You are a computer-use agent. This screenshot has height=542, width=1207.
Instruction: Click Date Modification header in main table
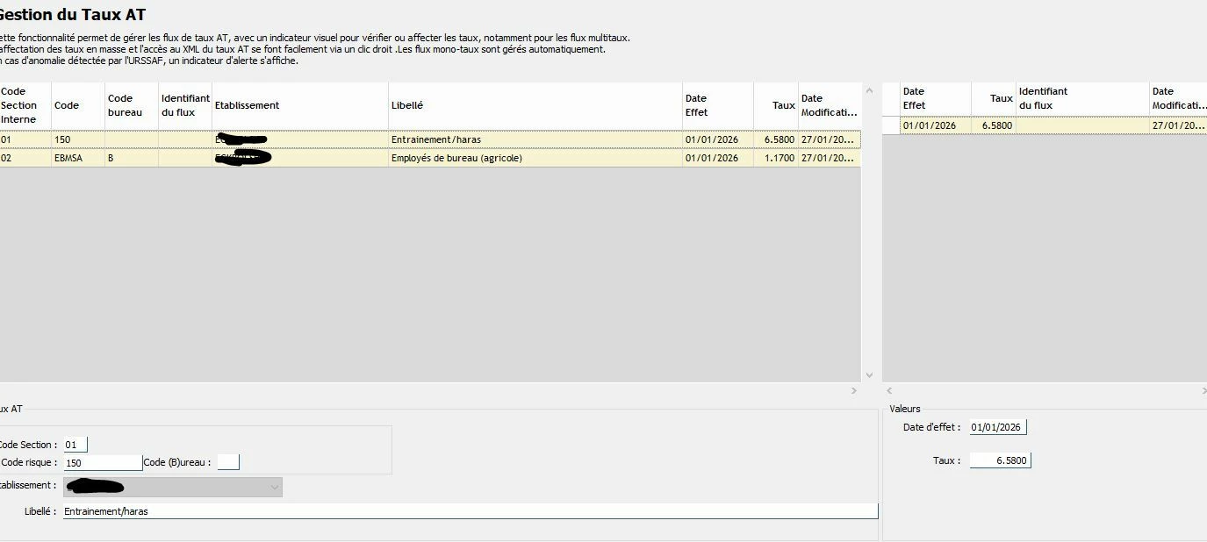click(x=830, y=105)
